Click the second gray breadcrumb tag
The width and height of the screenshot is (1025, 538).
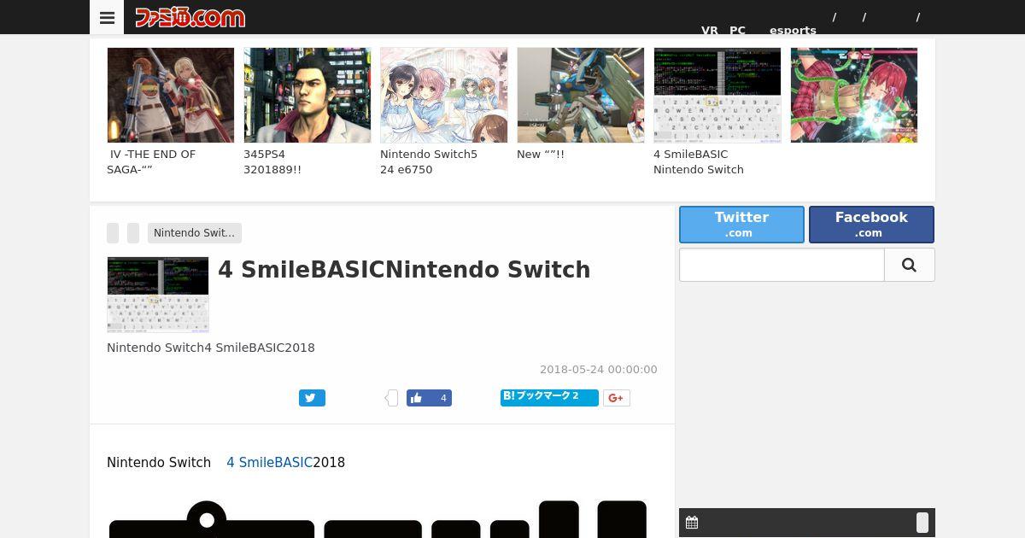click(x=133, y=233)
